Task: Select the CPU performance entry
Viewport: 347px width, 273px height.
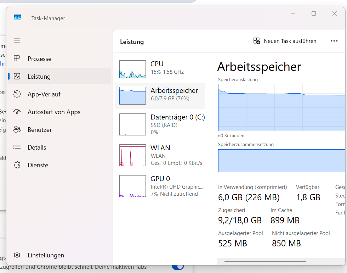Action: click(x=160, y=69)
